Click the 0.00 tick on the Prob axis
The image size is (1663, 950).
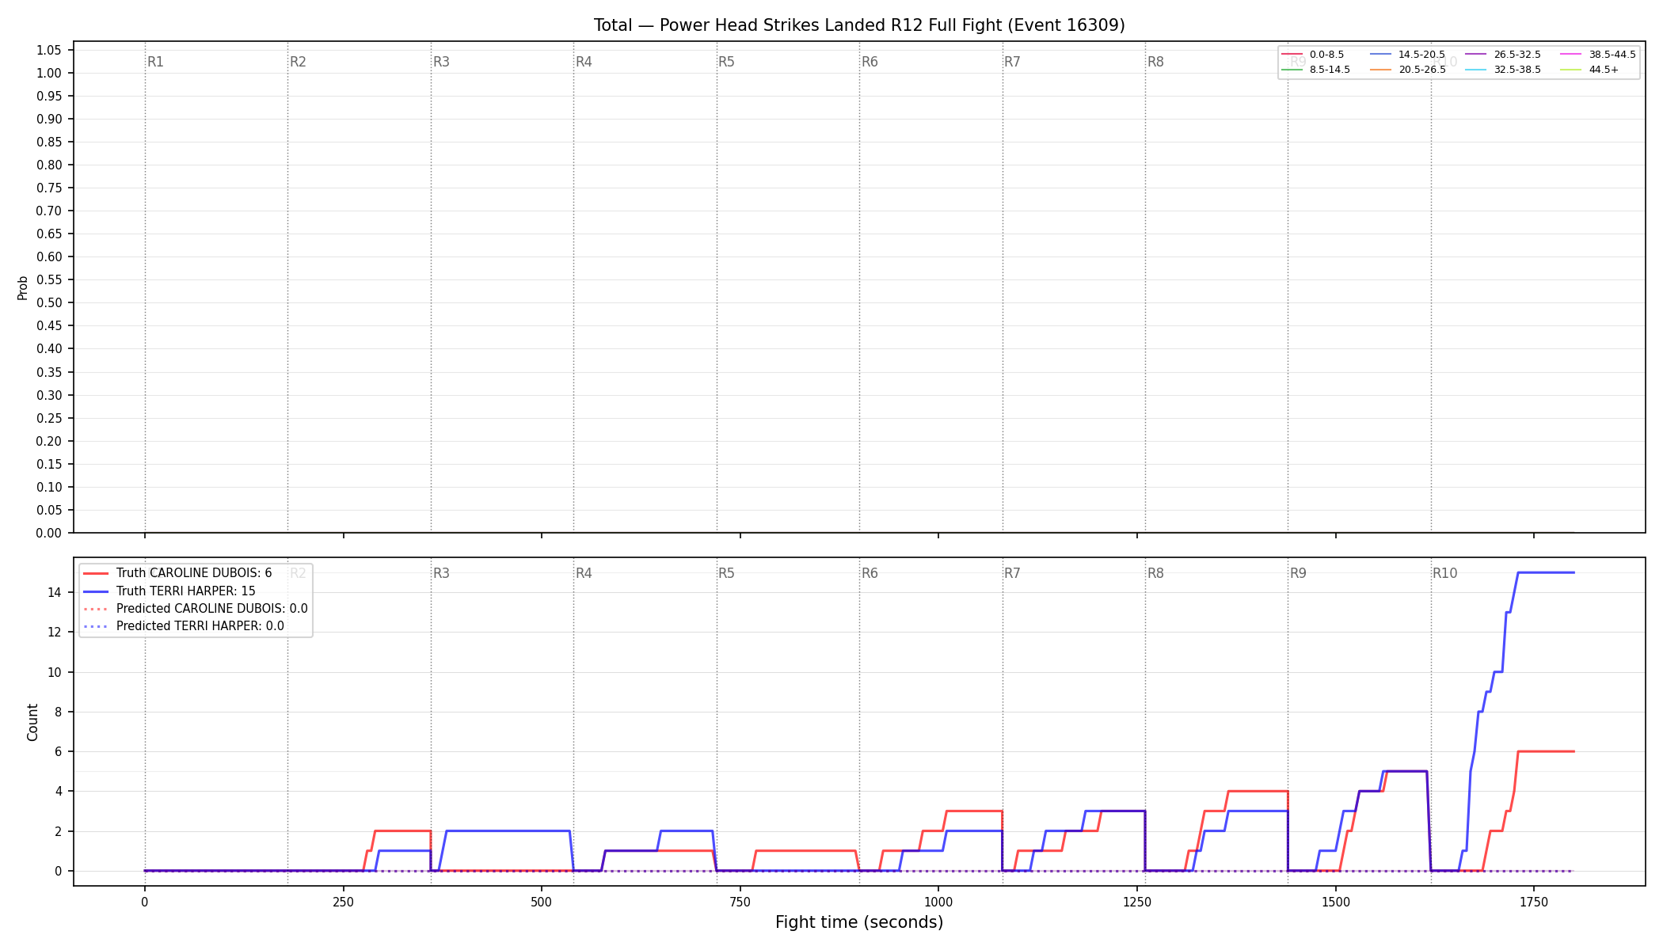coord(49,533)
